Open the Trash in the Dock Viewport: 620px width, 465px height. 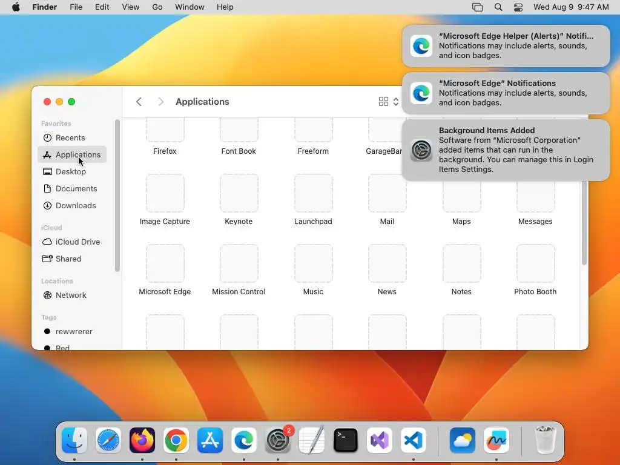tap(546, 440)
